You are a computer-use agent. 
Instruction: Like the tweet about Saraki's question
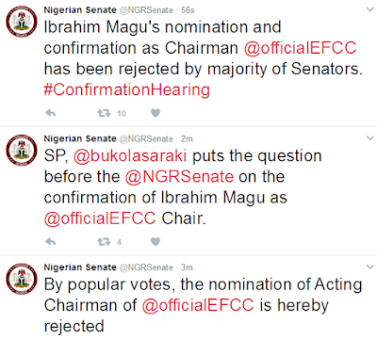(156, 241)
